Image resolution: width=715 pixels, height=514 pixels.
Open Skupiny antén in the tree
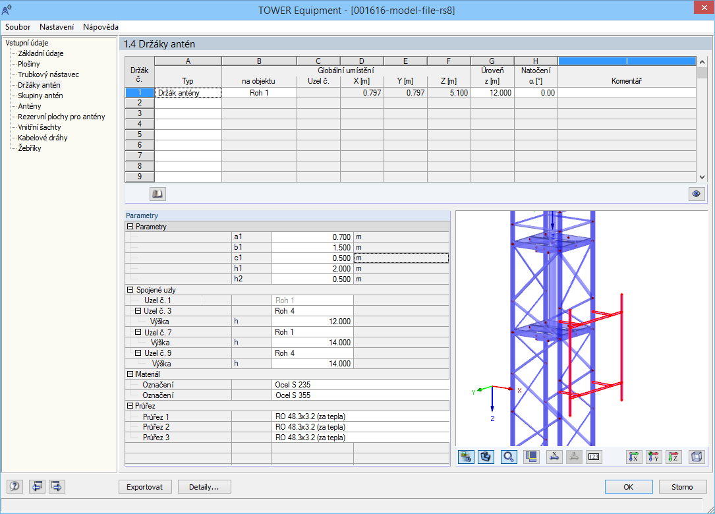(x=40, y=96)
